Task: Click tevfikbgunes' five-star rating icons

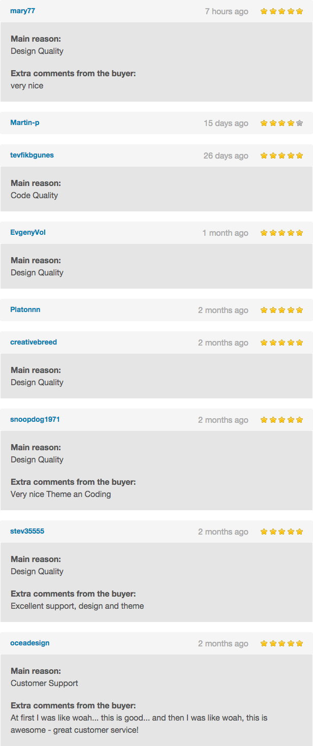Action: (281, 156)
